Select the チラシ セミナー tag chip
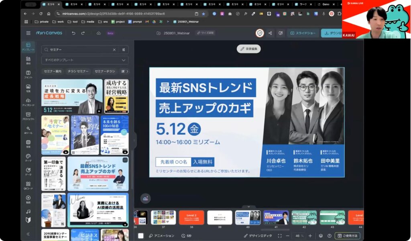This screenshot has width=411, height=241. pos(78,71)
